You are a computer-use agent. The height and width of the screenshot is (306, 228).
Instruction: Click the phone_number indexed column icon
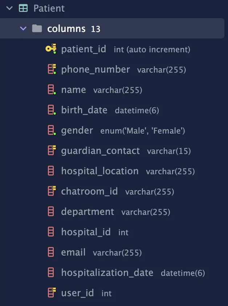pos(51,69)
